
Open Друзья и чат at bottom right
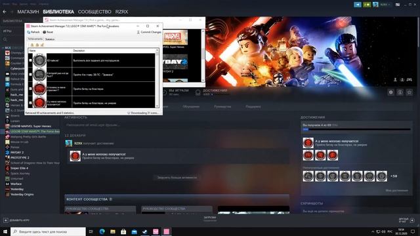(x=406, y=220)
